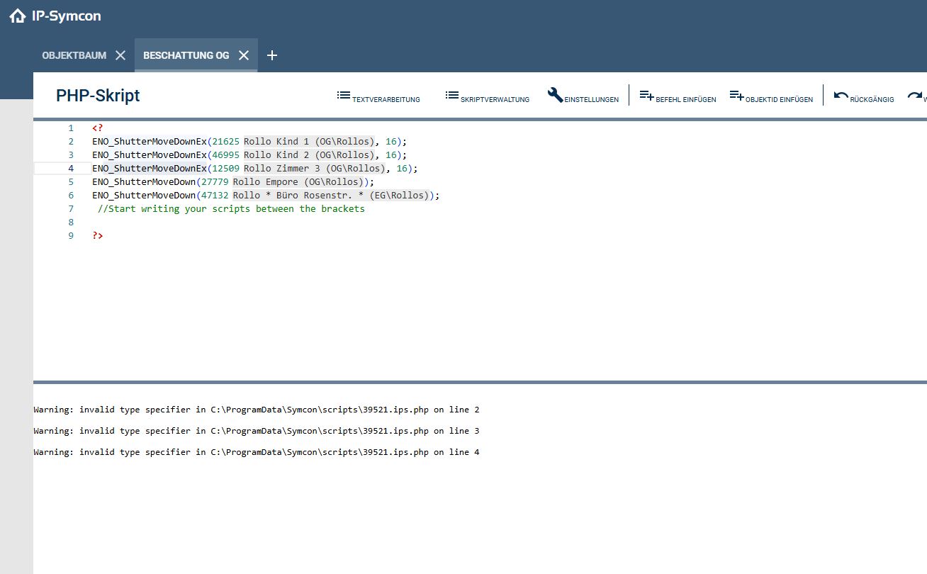Click the ObjektID einfügen icon
This screenshot has height=574, width=927.
[x=736, y=95]
